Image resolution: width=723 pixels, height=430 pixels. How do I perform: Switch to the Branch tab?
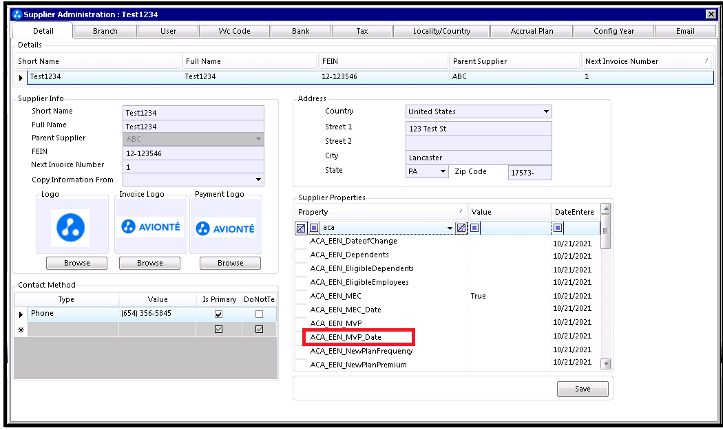[x=105, y=32]
